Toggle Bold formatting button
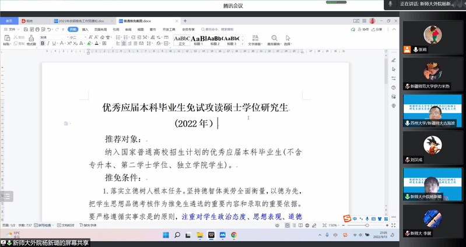The image size is (466, 247). (x=42, y=44)
